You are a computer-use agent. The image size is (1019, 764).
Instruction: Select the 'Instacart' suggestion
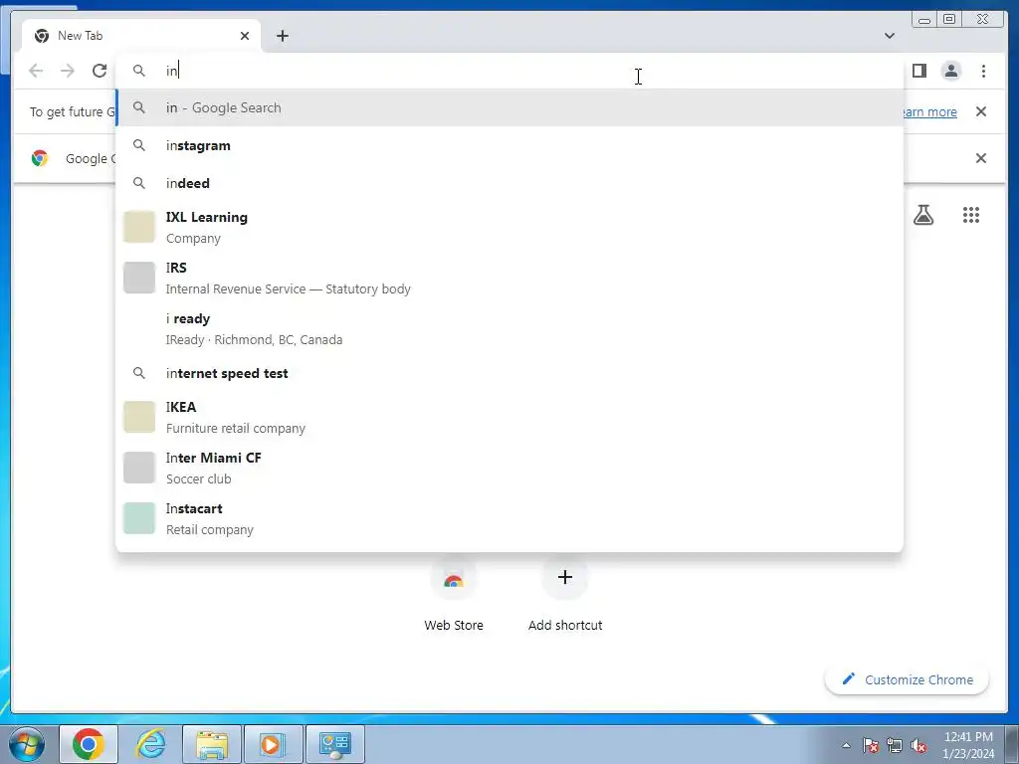coord(509,518)
